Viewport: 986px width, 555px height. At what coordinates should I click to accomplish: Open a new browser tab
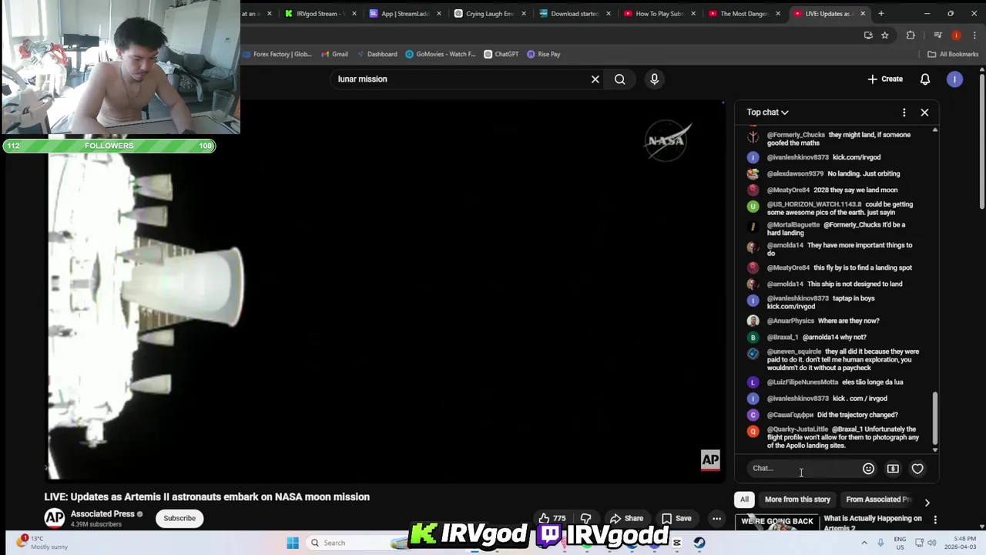pos(881,13)
